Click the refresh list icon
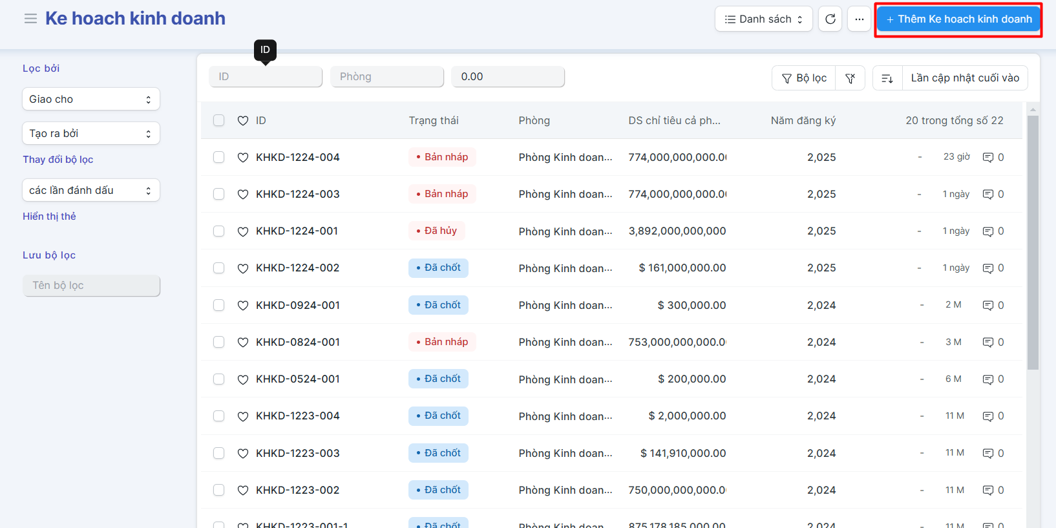 coord(830,19)
